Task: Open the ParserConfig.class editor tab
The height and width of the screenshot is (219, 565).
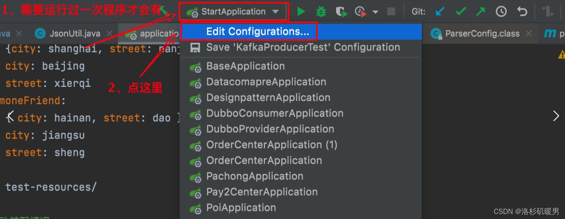Action: pos(482,34)
